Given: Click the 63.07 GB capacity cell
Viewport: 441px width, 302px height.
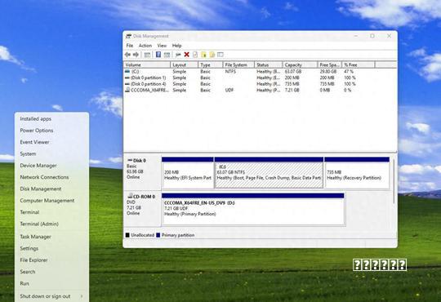Looking at the screenshot, I should (293, 72).
